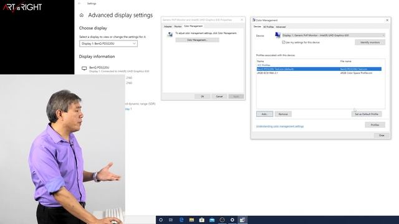Select the Devices tab in Color Management
Image resolution: width=399 pixels, height=224 pixels.
click(257, 27)
